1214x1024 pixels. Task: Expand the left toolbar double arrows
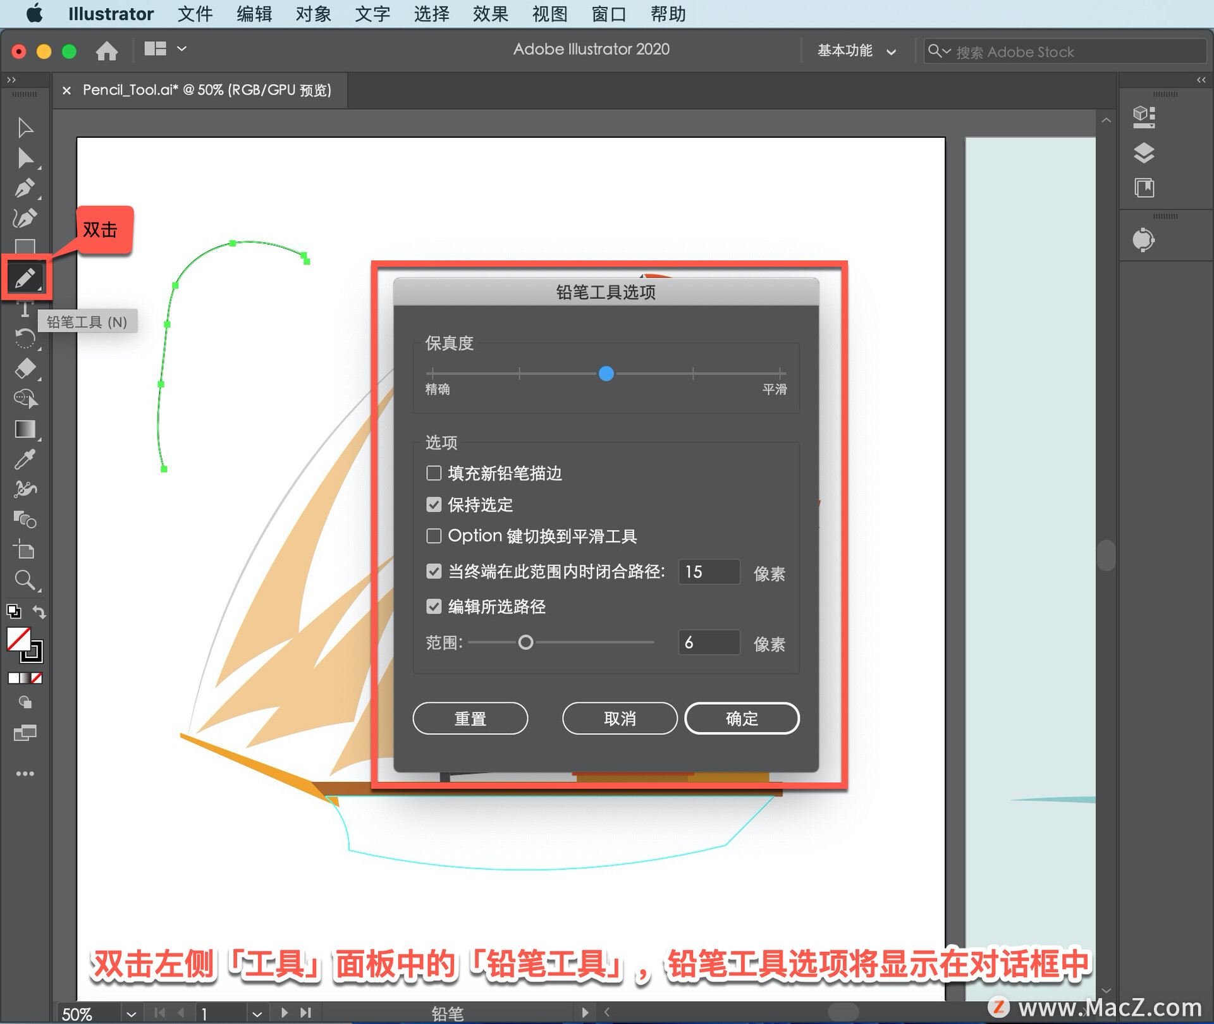(11, 80)
